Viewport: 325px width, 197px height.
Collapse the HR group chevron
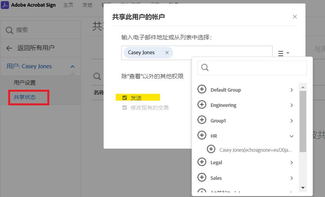point(292,136)
